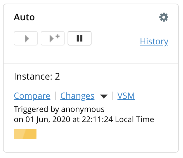The image size is (183, 158).
Task: Open the Changes link
Action: (x=77, y=96)
